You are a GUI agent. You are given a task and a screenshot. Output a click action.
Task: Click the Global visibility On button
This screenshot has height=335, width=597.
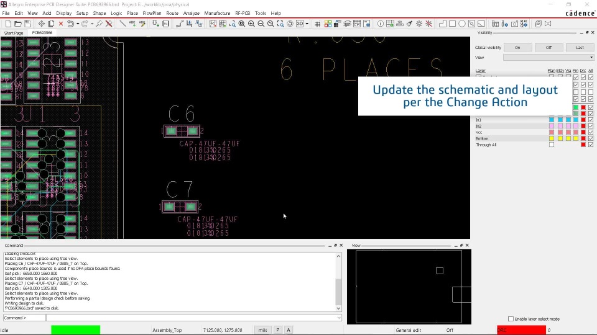click(x=517, y=48)
